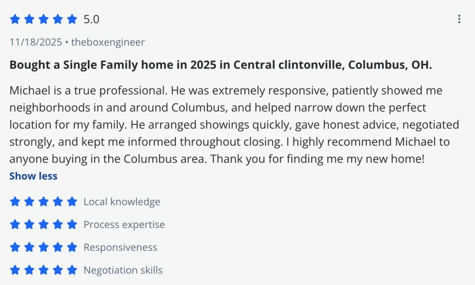Screen dimensions: 475x285
Task: Click the Negotiation skills label
Action: [x=123, y=270]
